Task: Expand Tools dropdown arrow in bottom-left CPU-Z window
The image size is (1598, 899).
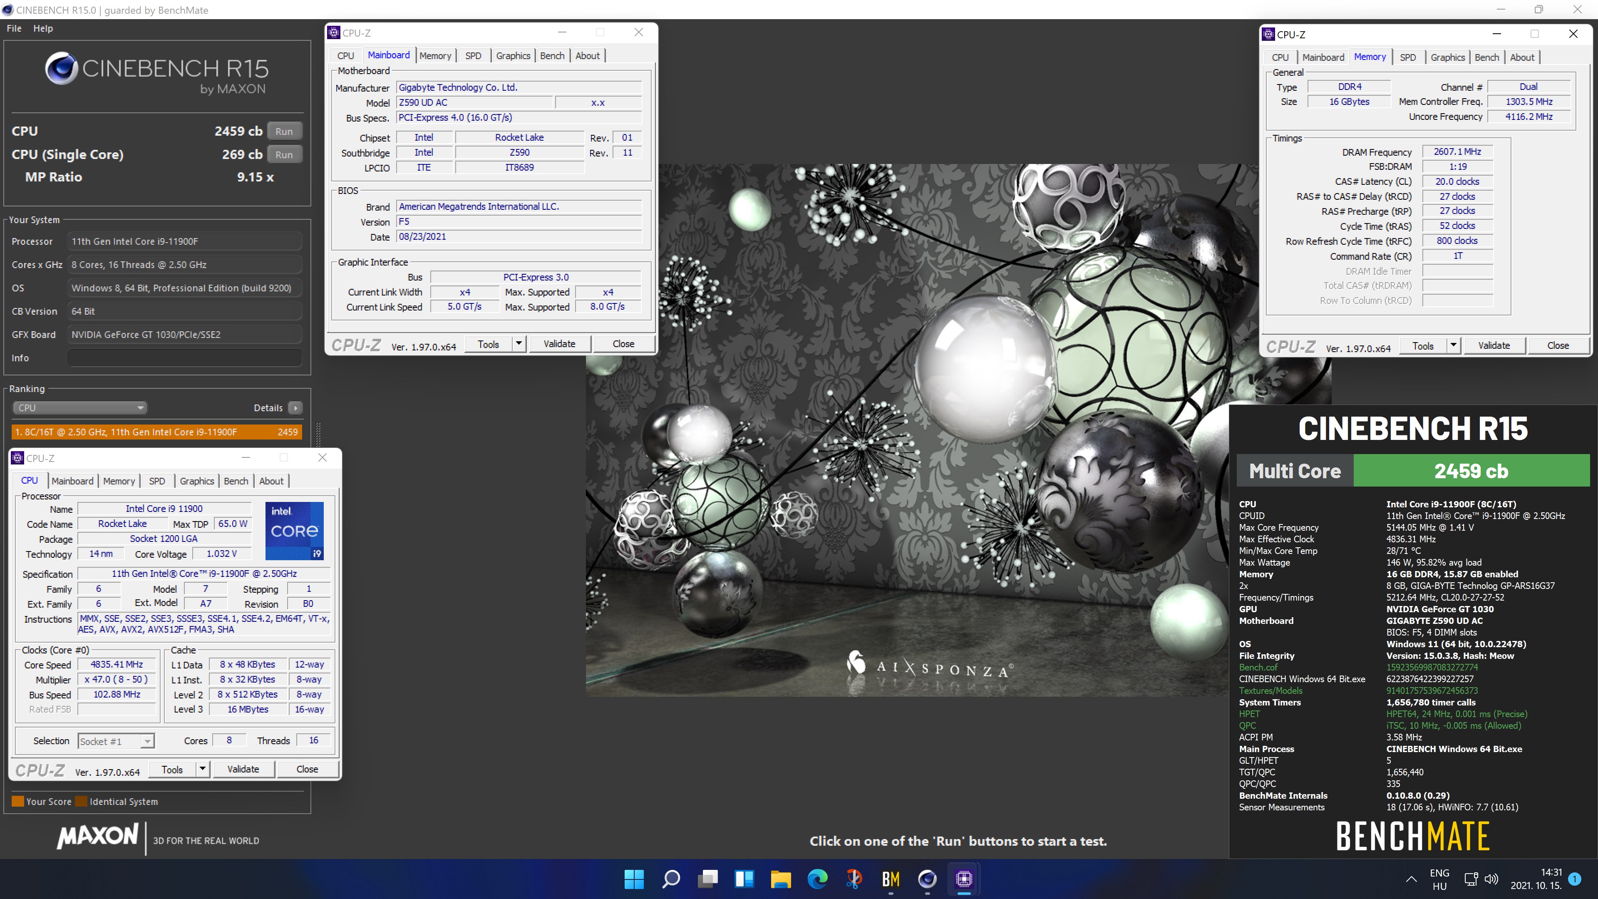Action: tap(202, 769)
